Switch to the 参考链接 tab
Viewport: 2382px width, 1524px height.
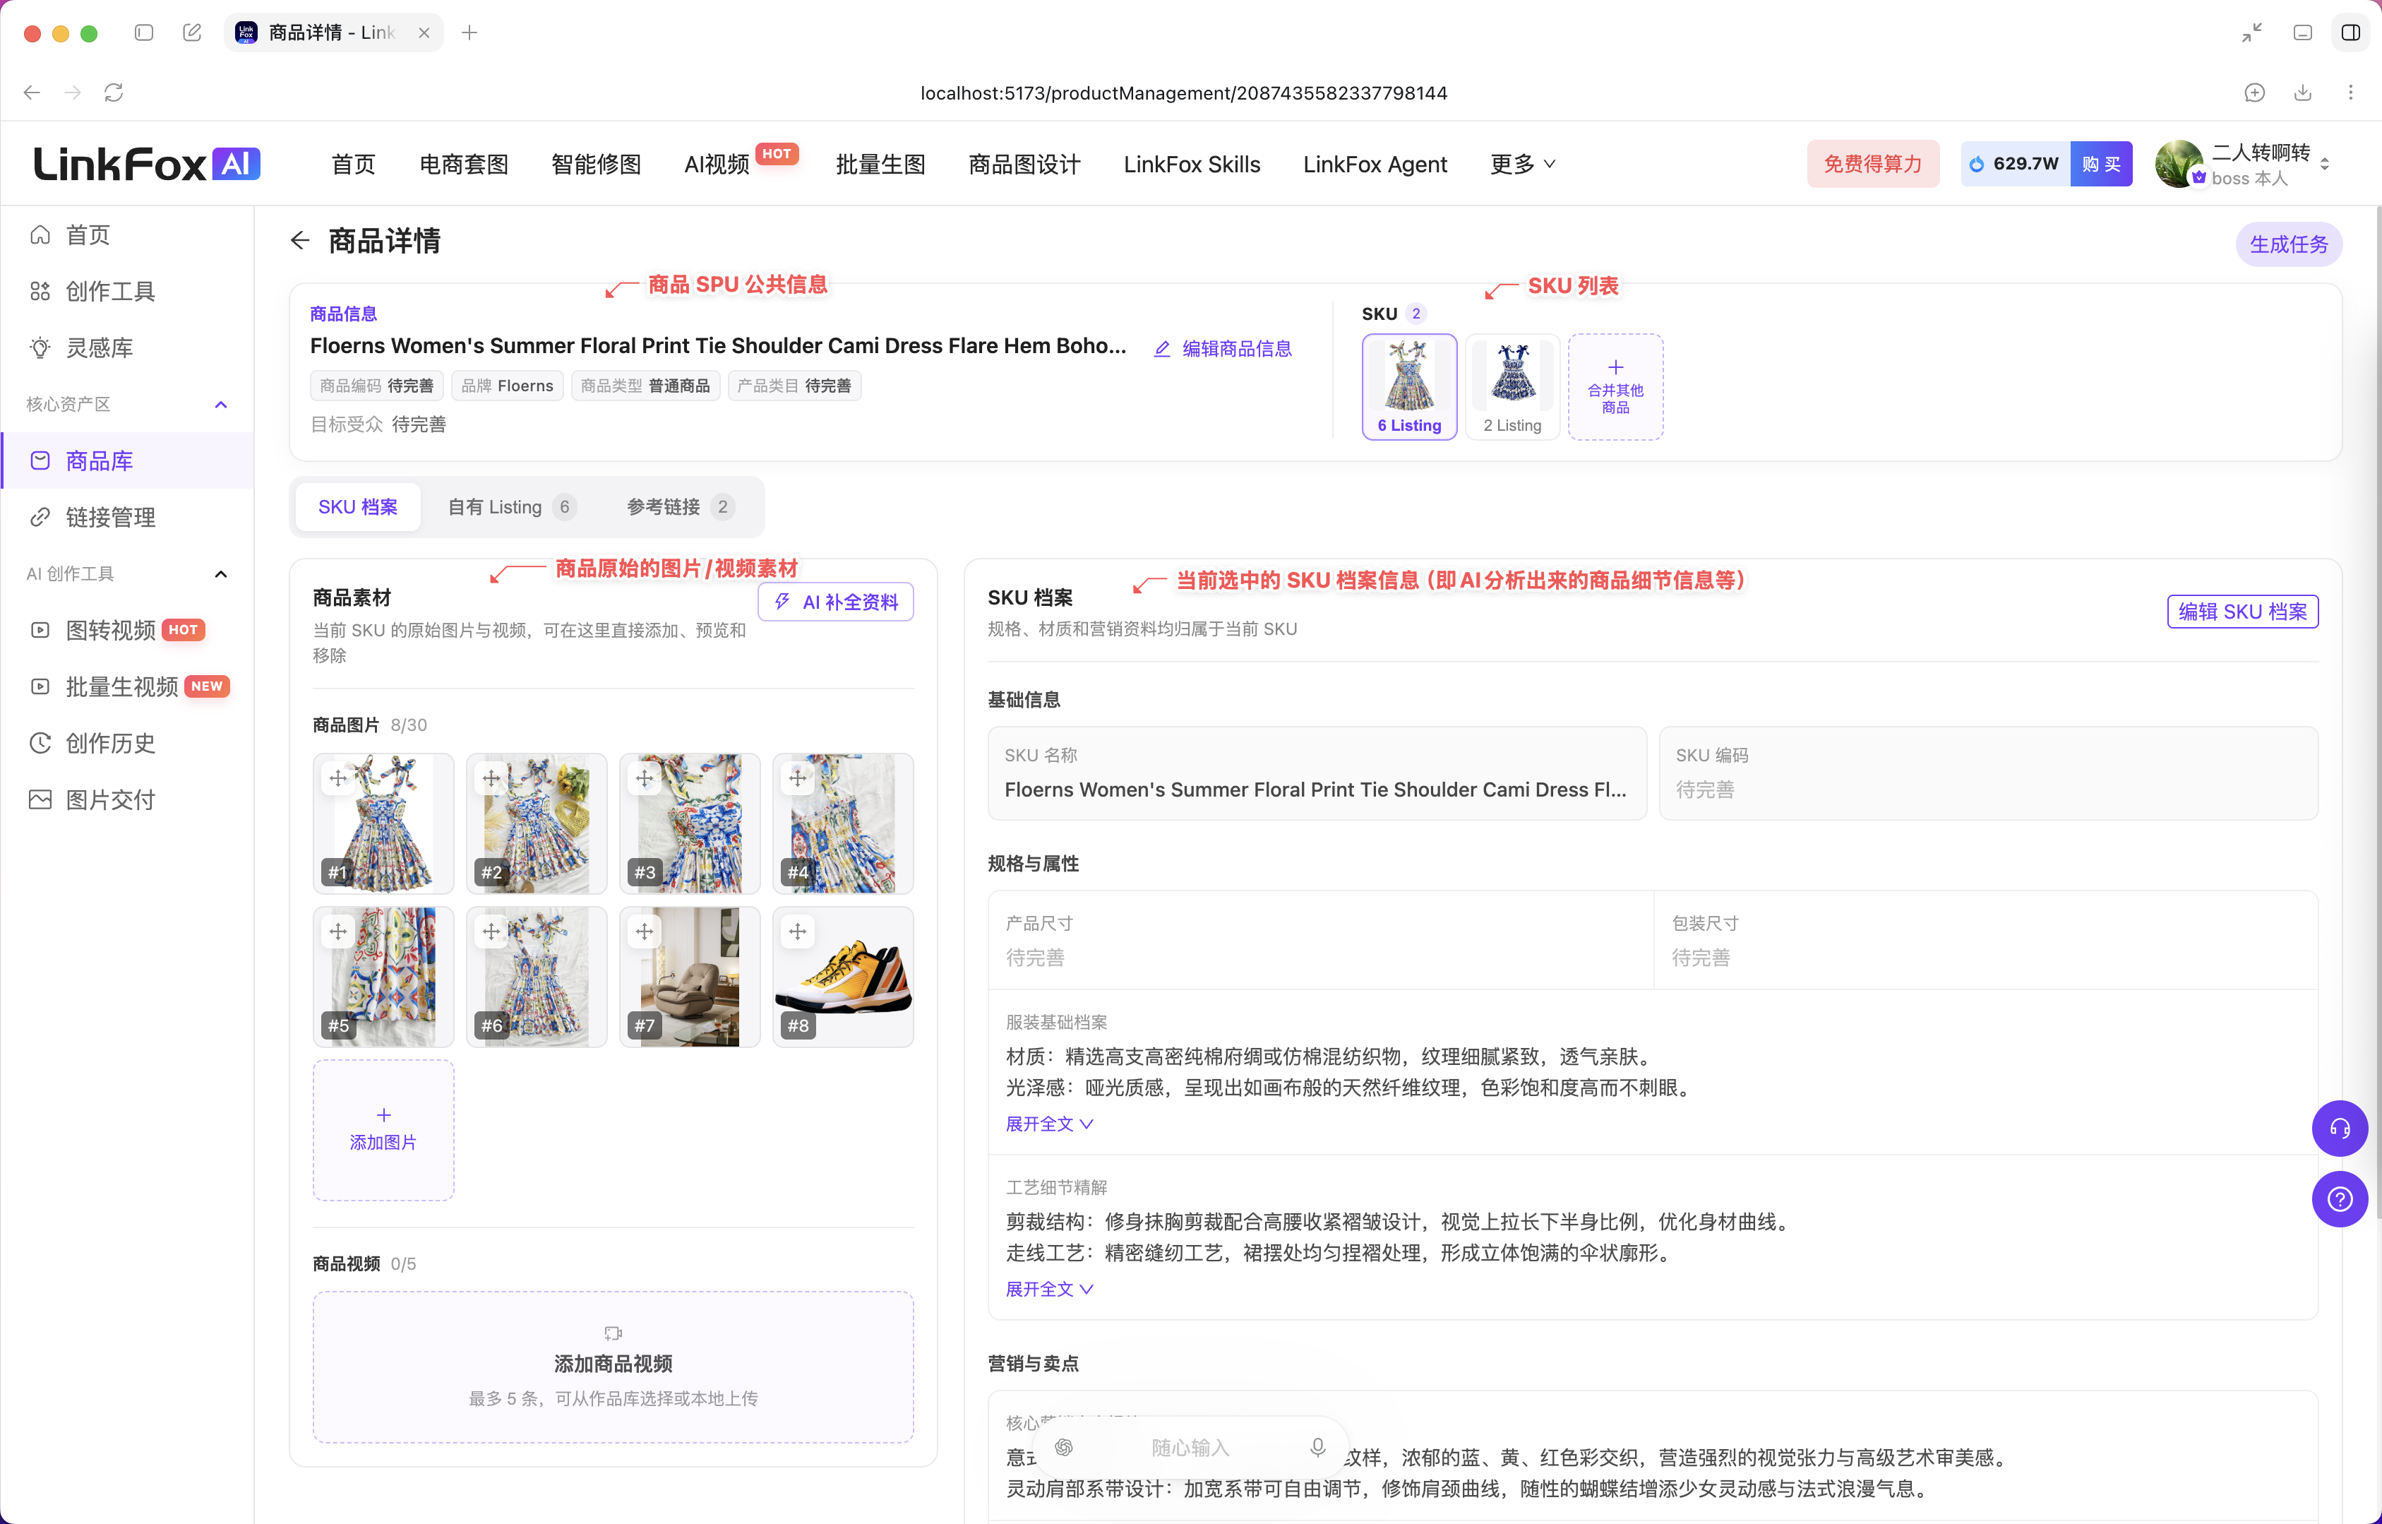coord(680,506)
